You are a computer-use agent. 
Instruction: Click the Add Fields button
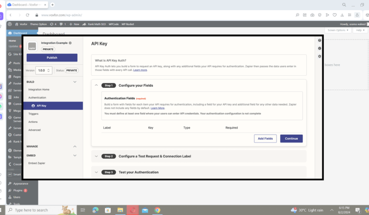pyautogui.click(x=265, y=138)
